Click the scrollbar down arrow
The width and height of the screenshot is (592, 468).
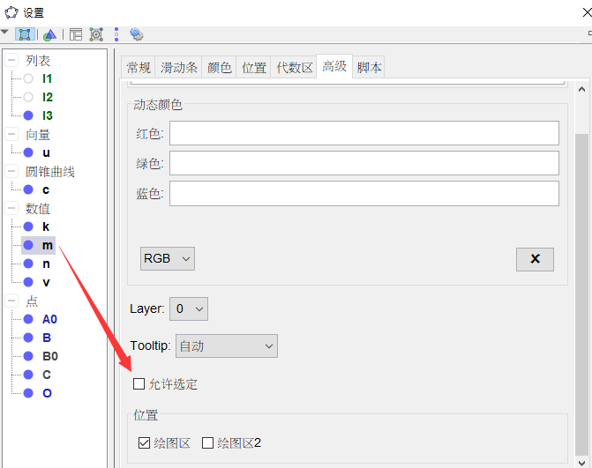click(581, 463)
